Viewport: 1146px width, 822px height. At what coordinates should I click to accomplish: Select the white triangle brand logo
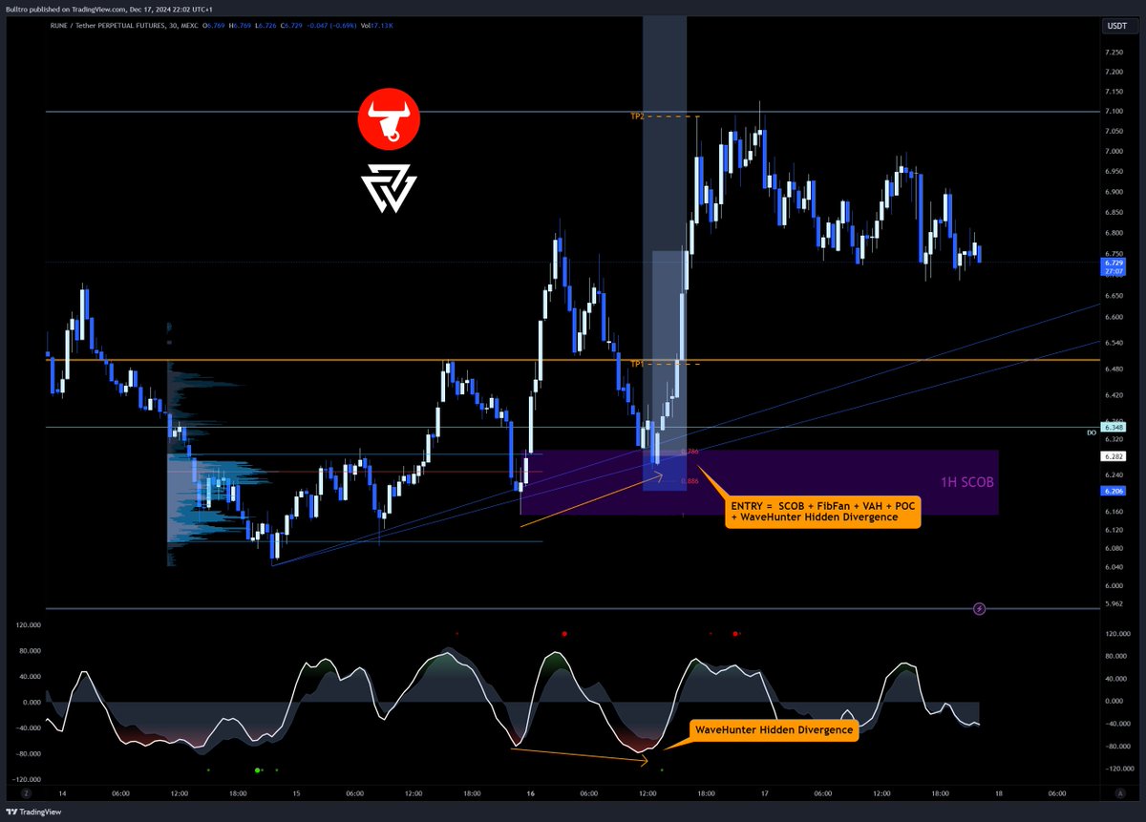click(x=388, y=188)
